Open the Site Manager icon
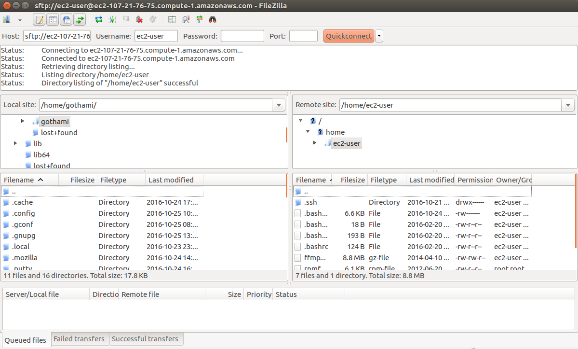 pyautogui.click(x=7, y=20)
